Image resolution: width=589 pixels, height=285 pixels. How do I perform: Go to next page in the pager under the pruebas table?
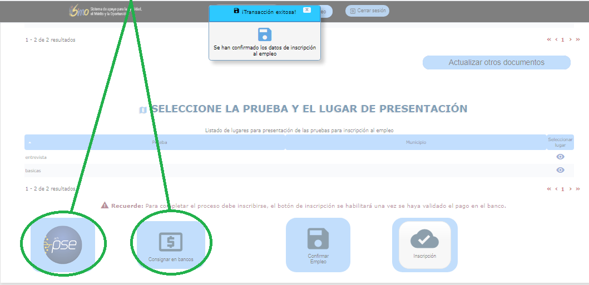[570, 189]
